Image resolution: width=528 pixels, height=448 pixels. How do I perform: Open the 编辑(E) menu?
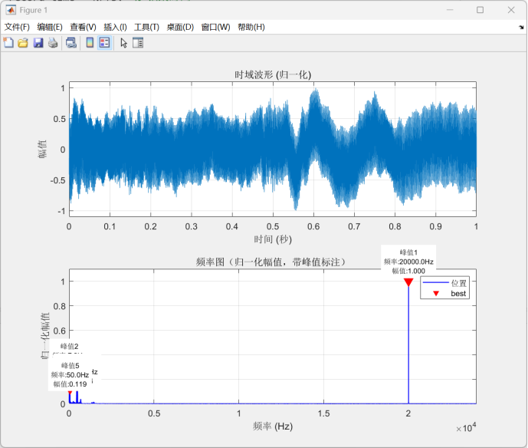(x=50, y=27)
